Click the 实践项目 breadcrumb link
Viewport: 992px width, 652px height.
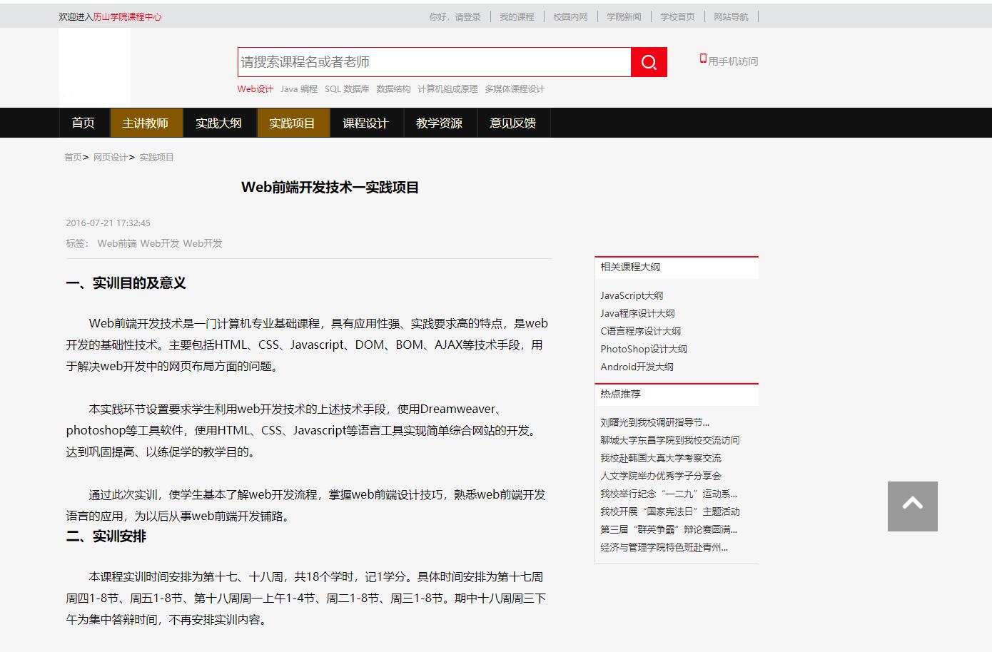pos(156,157)
